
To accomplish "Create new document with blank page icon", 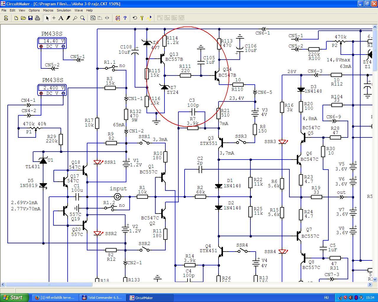I will (x=16, y=18).
